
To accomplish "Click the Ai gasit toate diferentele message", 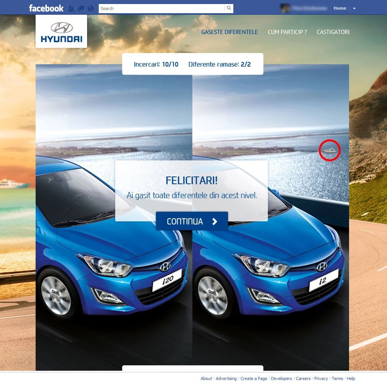I will (192, 195).
